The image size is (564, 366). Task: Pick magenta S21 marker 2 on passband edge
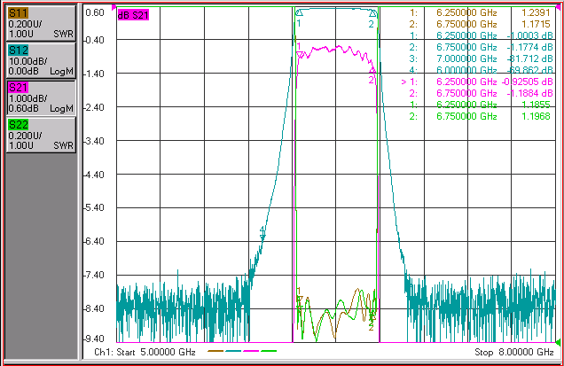coord(373,70)
